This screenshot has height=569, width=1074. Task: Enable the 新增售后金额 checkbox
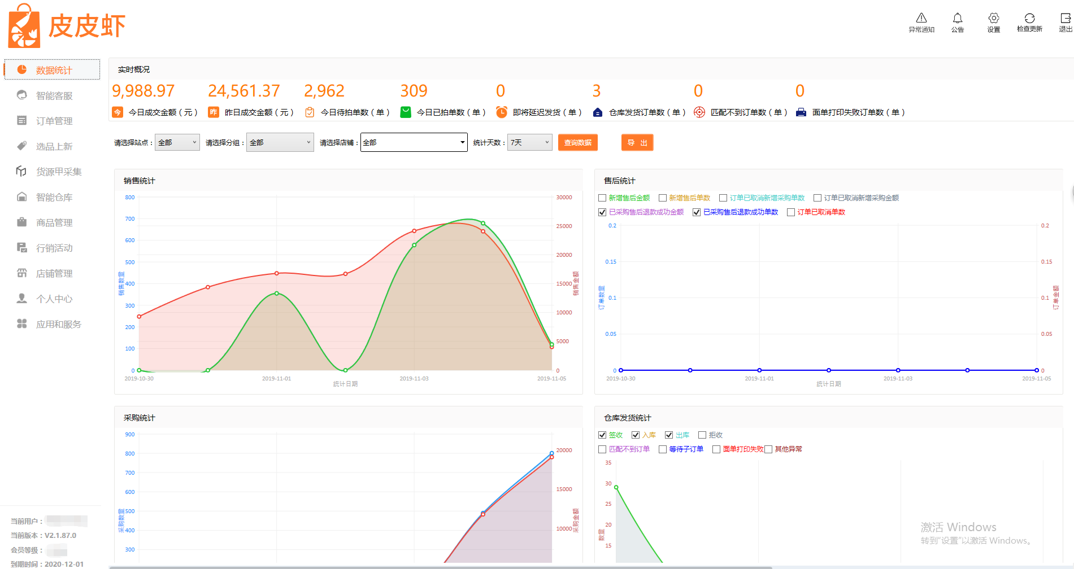602,198
